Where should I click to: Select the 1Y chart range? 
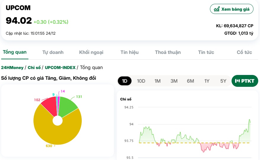pyautogui.click(x=207, y=81)
